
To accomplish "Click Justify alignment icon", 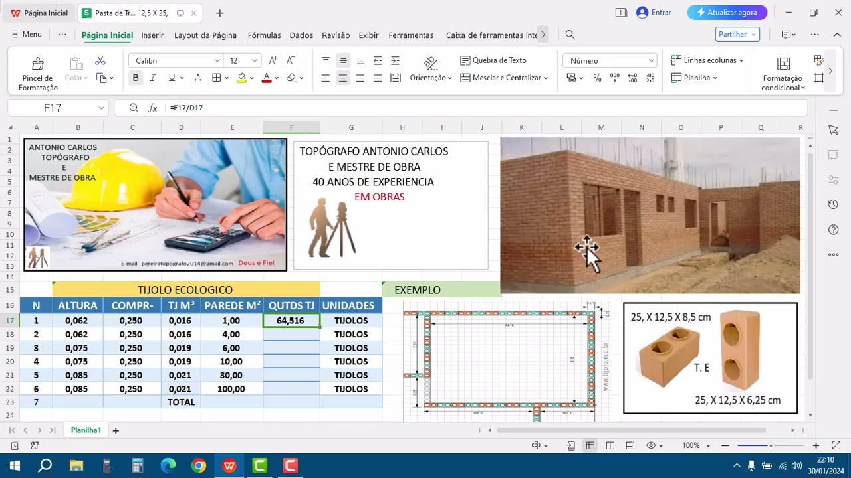I will point(378,78).
